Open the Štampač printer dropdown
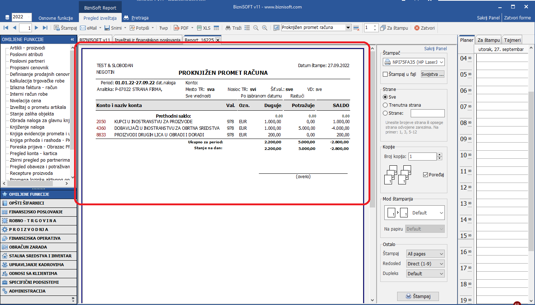The height and width of the screenshot is (305, 535). [x=414, y=62]
